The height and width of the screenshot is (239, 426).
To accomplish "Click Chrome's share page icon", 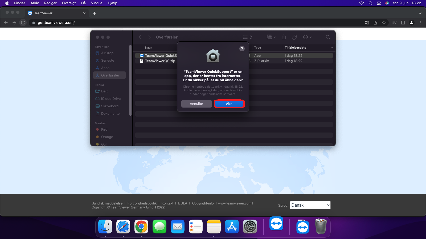I will pos(375,23).
